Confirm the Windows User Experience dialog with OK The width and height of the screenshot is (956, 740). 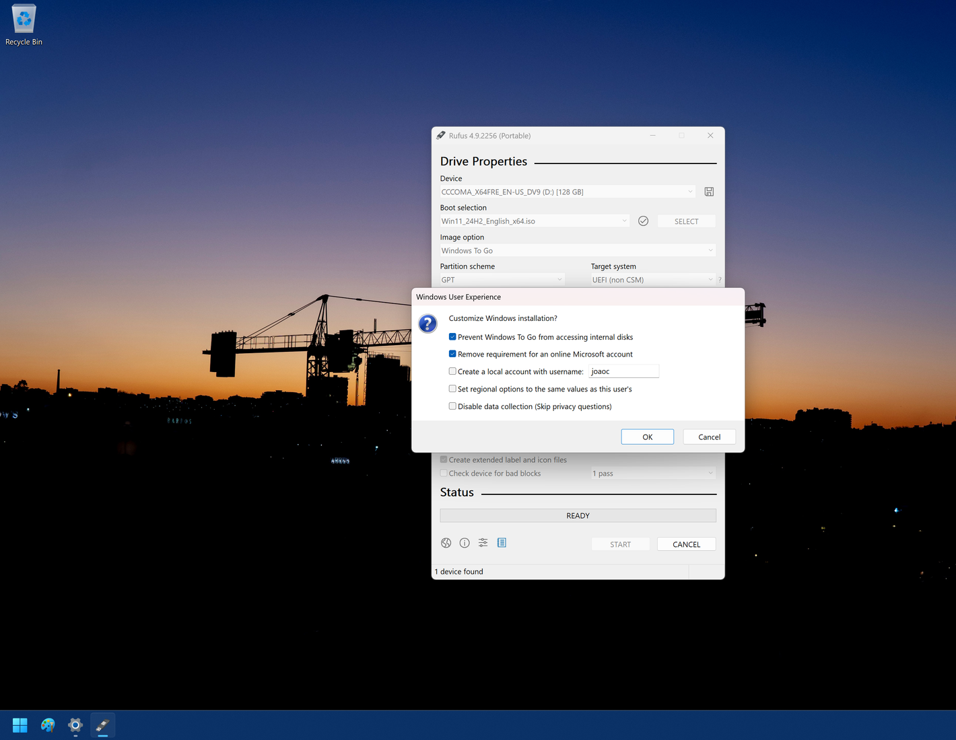tap(647, 436)
